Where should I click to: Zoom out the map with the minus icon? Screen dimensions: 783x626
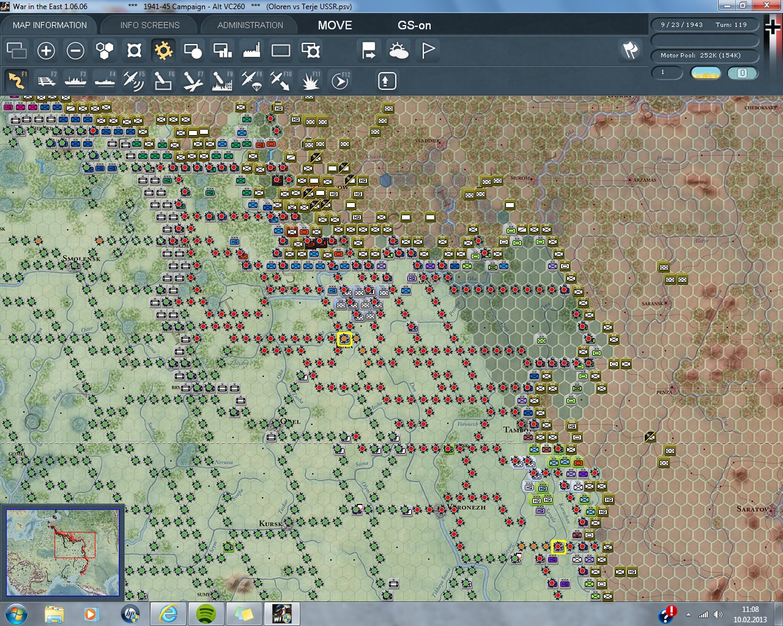tap(75, 50)
